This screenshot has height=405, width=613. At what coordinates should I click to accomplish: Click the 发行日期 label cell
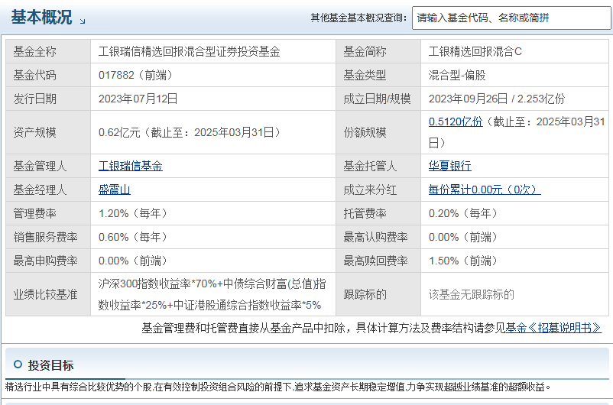coord(48,99)
